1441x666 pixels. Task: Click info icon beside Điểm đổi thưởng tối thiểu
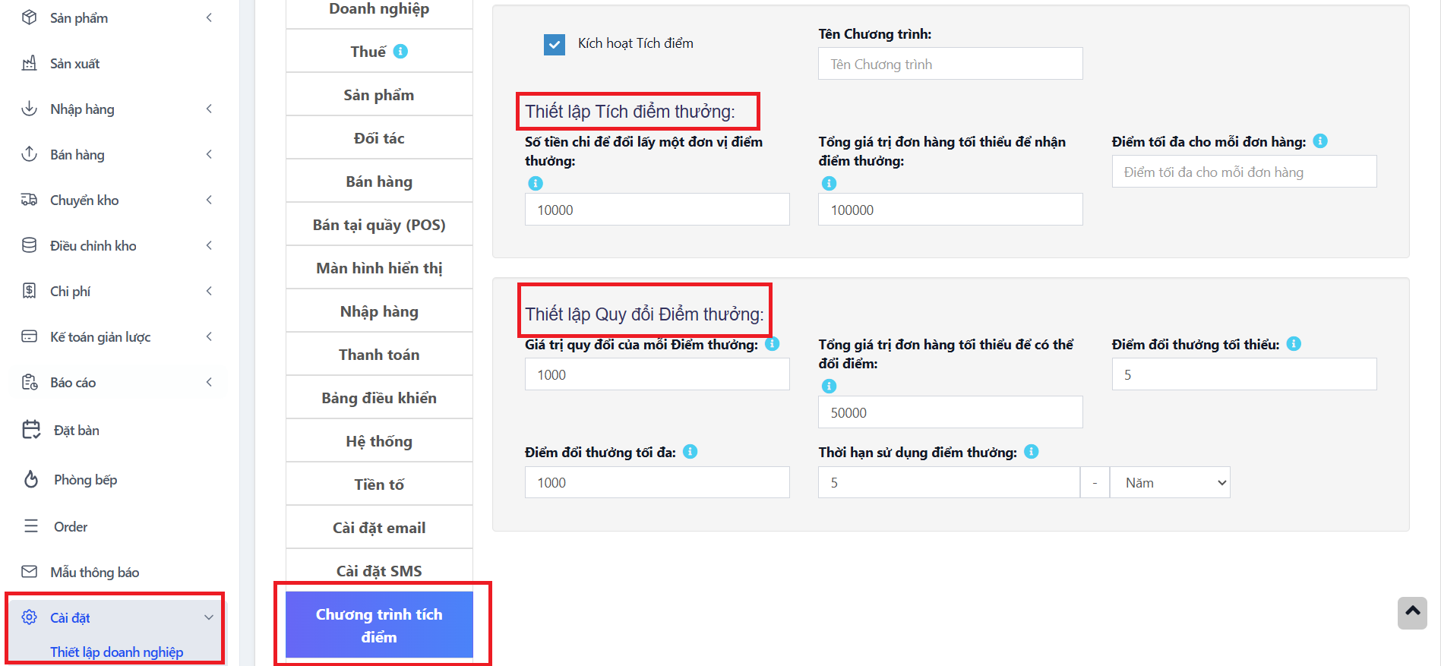pos(1294,344)
